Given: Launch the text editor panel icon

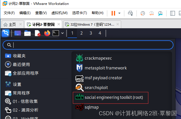Looking at the screenshot, I should tap(37, 33).
